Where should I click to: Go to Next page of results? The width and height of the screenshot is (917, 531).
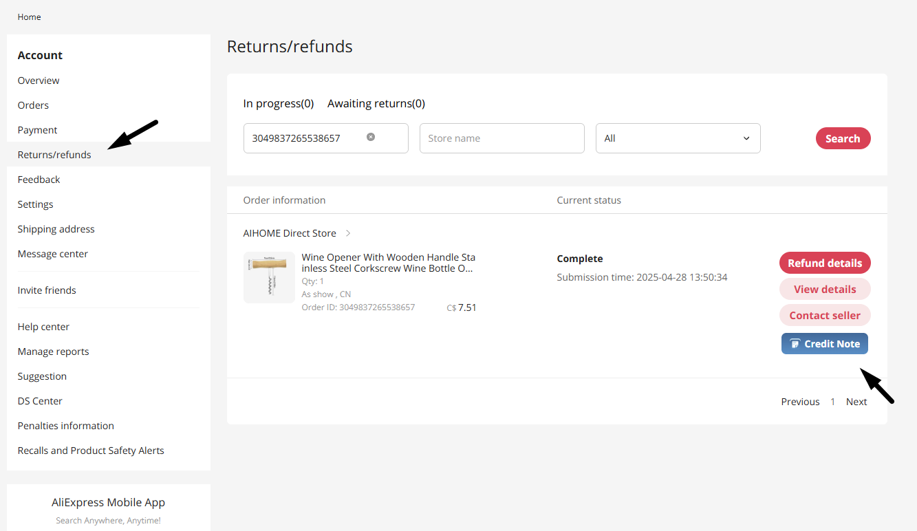856,401
